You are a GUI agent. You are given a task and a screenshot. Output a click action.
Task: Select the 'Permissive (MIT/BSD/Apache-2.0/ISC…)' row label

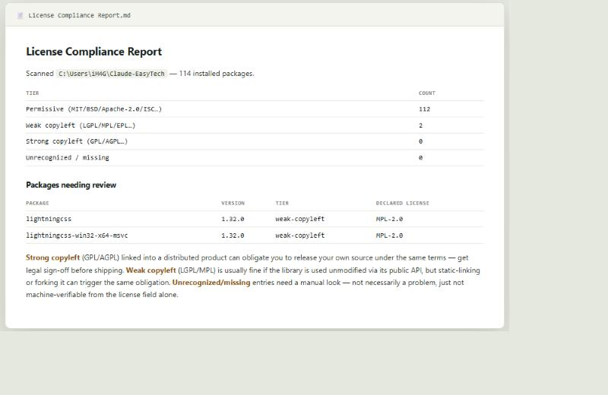coord(93,109)
